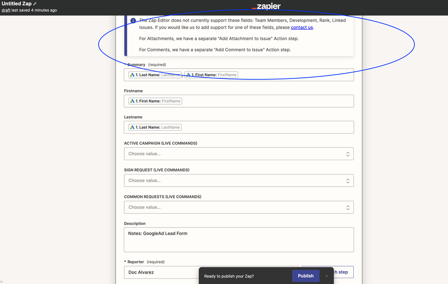Click into the Description text area
Viewport: 448px width, 284px height.
click(239, 240)
